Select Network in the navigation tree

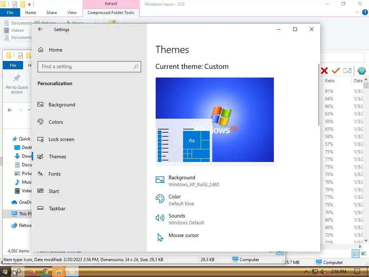click(21, 225)
